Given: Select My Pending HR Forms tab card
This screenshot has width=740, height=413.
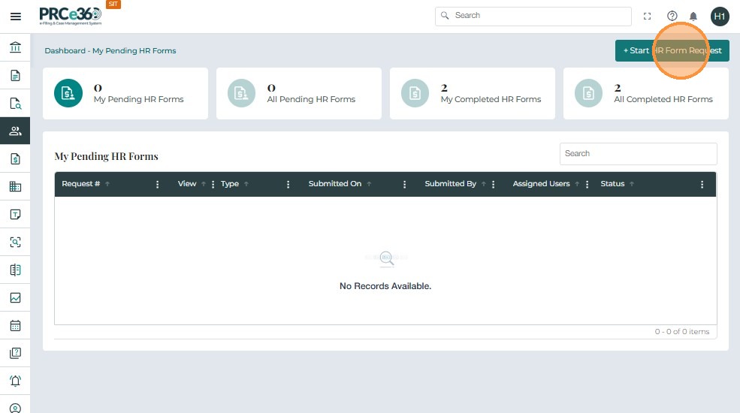Looking at the screenshot, I should pyautogui.click(x=125, y=93).
